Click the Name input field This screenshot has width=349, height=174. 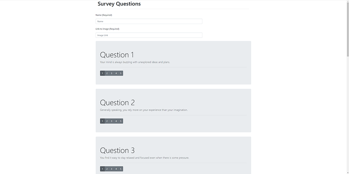[149, 21]
